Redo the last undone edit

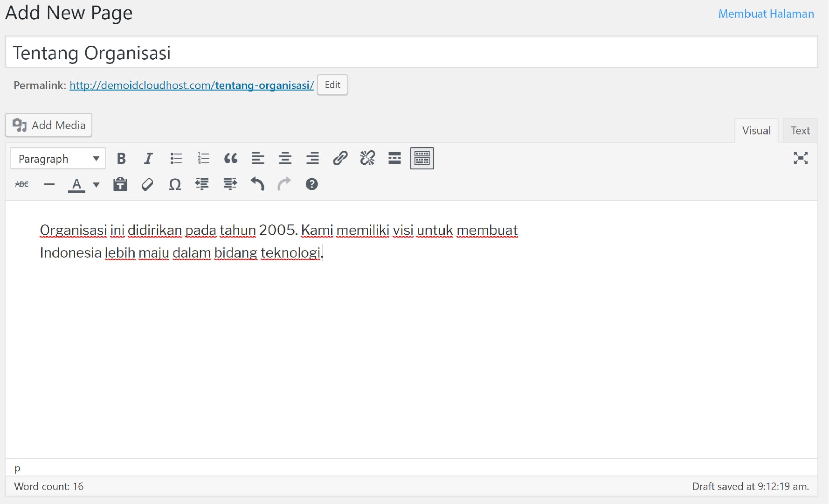coord(284,184)
